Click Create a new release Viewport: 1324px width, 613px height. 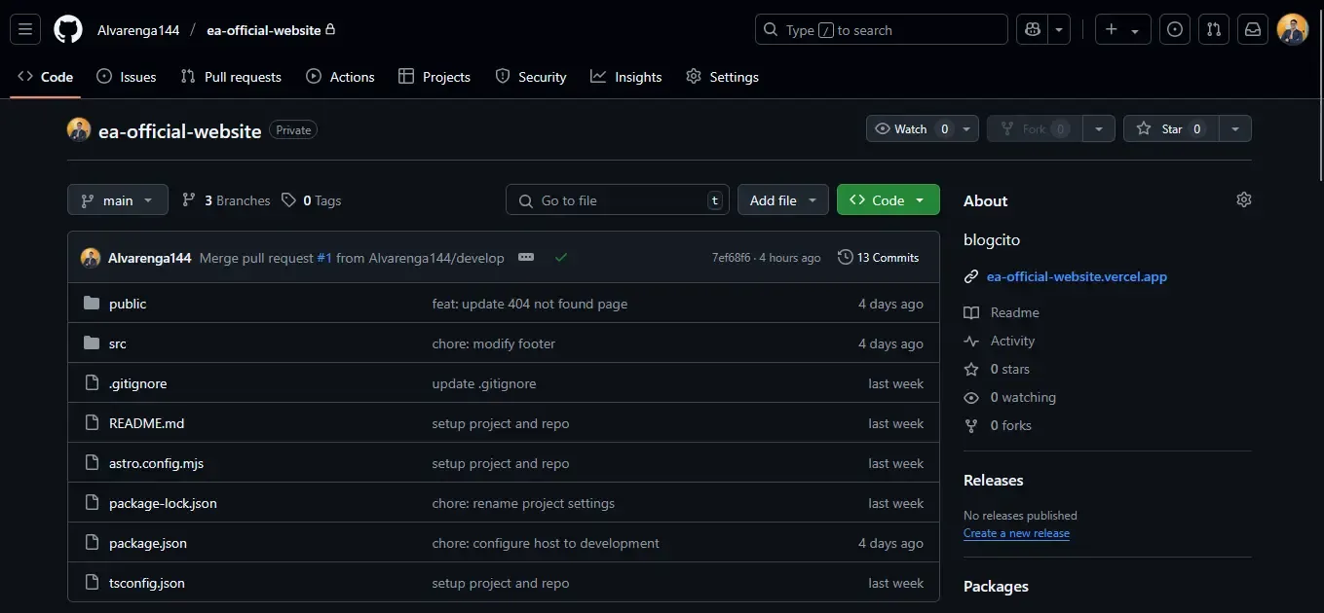click(x=1016, y=532)
